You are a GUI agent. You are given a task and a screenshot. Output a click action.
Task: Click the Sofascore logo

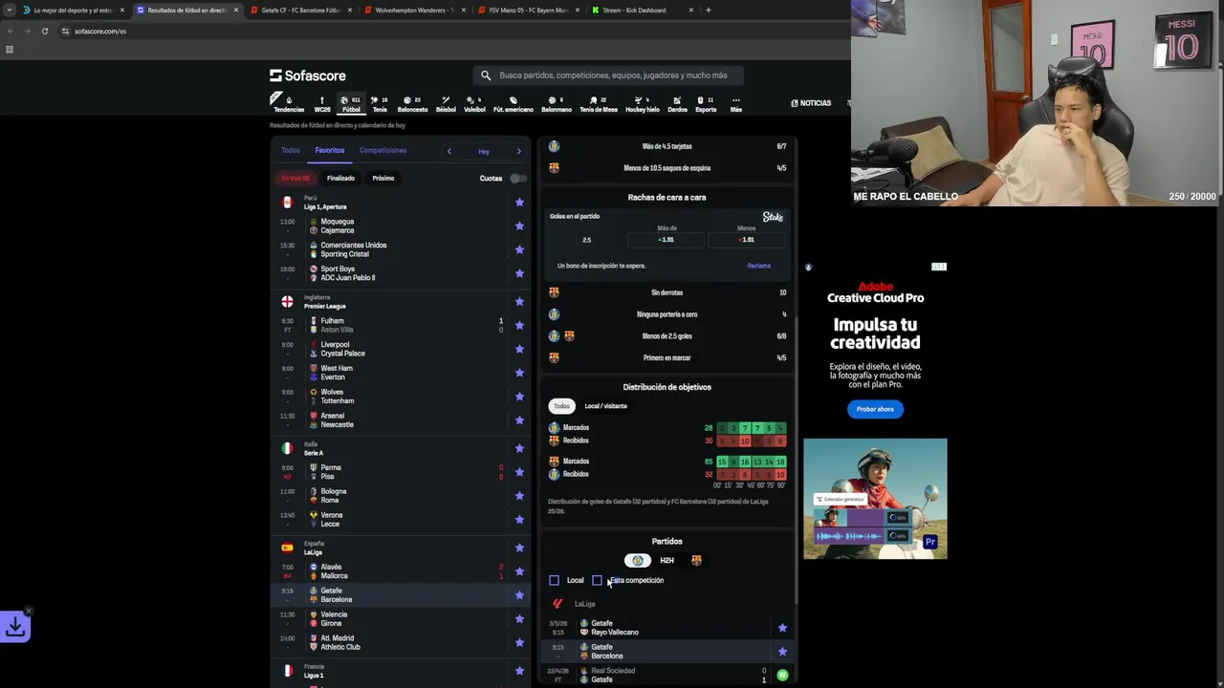click(308, 75)
